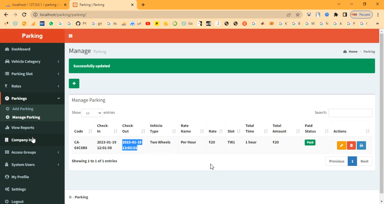This screenshot has width=384, height=204.
Task: Open View Reports from sidebar
Action: (23, 127)
